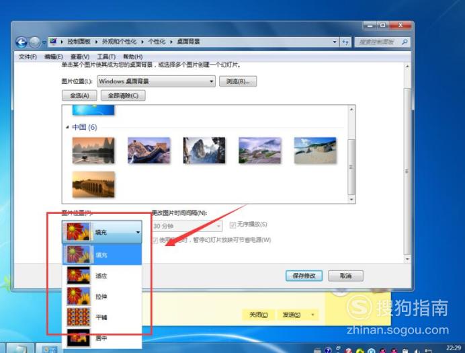Go back with the blue Back arrow

pos(22,42)
